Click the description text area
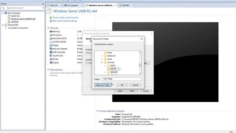The width and height of the screenshot is (236, 133). coord(66,74)
